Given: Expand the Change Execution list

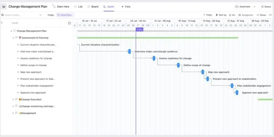Looking at the screenshot, I should pyautogui.click(x=13, y=99).
